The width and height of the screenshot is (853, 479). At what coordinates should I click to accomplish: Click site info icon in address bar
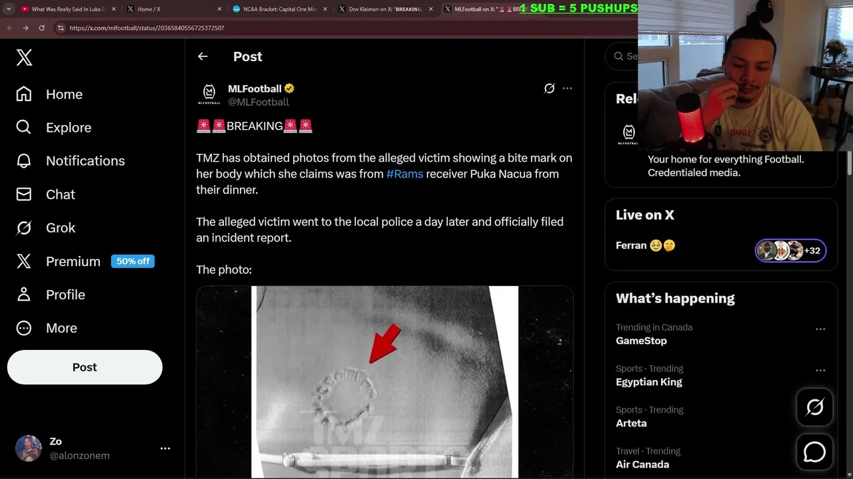pyautogui.click(x=61, y=28)
